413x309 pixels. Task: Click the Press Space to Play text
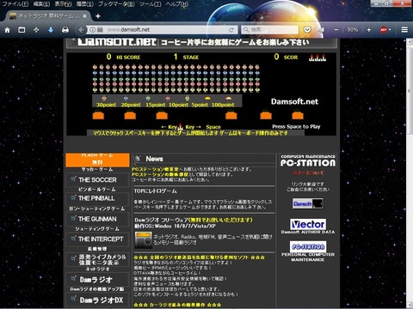(x=296, y=126)
